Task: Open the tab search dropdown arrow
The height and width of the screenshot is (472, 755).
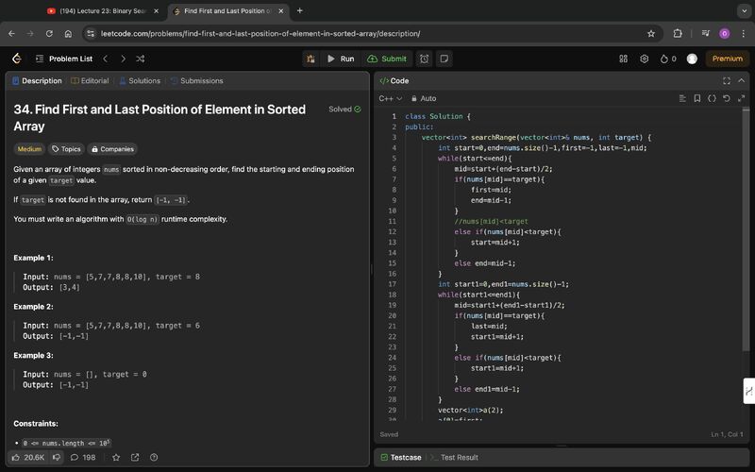Action: [744, 10]
